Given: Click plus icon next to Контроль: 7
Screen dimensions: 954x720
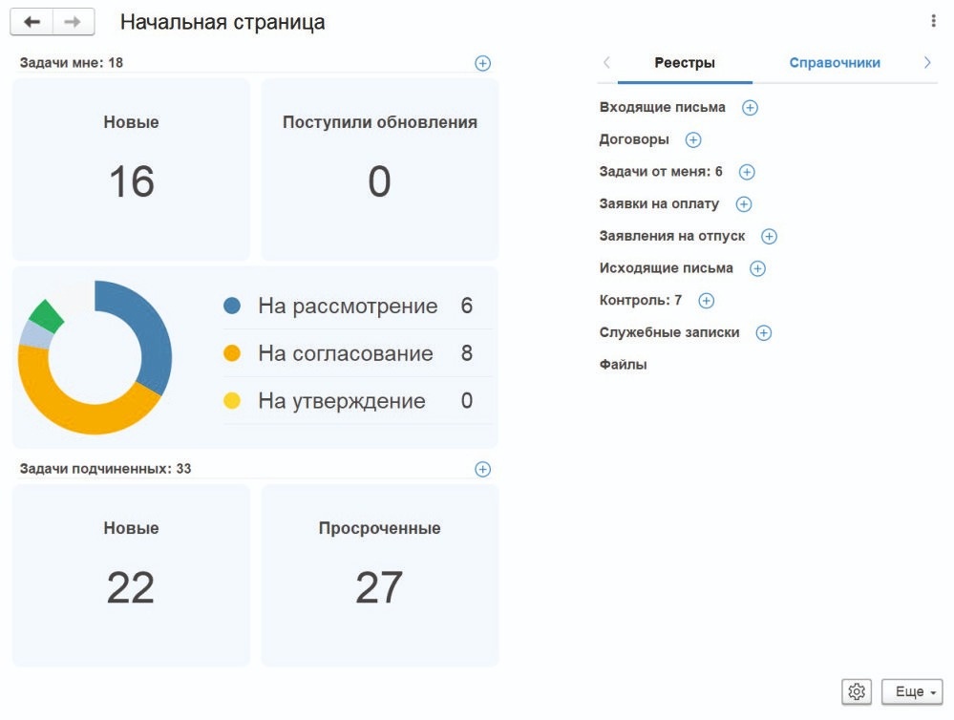Looking at the screenshot, I should pyautogui.click(x=706, y=301).
